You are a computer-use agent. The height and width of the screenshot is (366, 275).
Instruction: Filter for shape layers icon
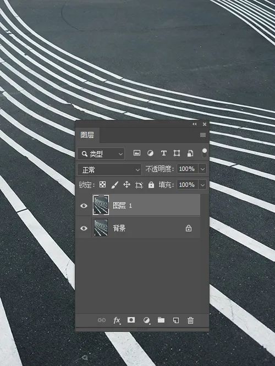[x=177, y=153]
